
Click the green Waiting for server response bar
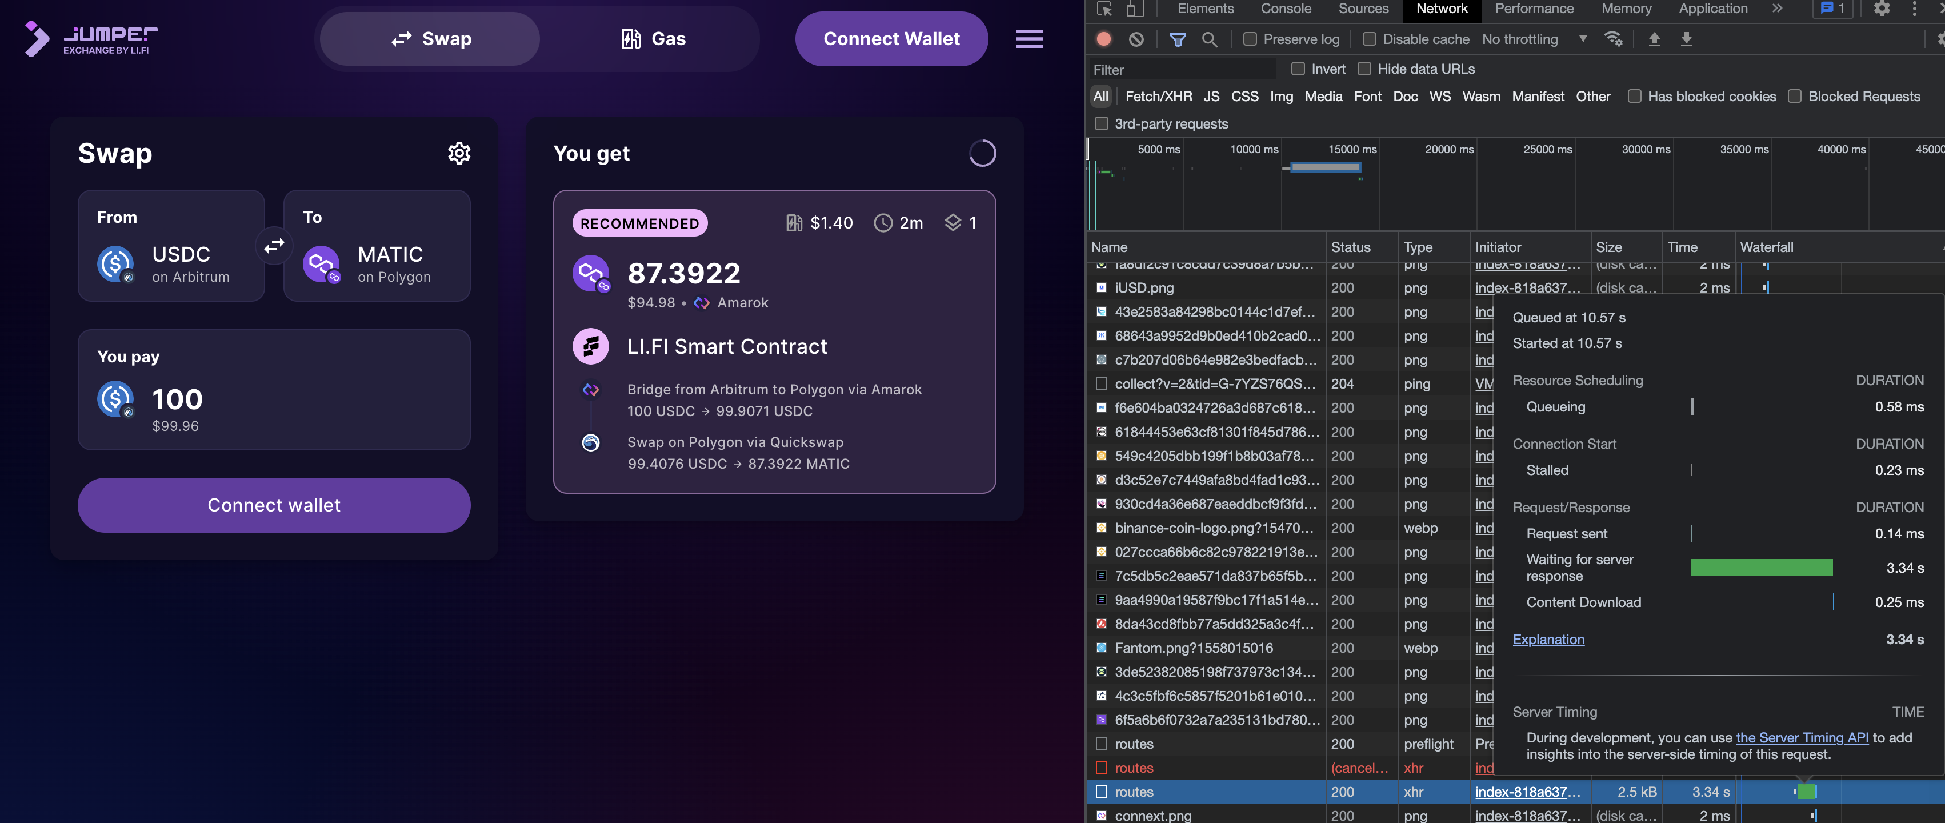pyautogui.click(x=1762, y=567)
